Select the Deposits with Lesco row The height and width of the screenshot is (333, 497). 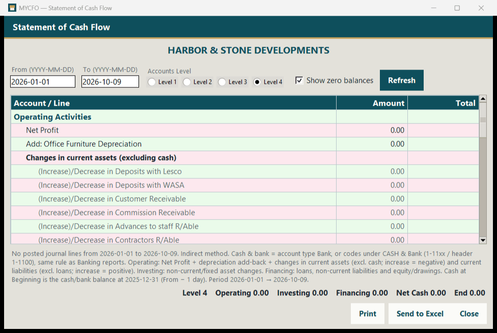pyautogui.click(x=245, y=171)
